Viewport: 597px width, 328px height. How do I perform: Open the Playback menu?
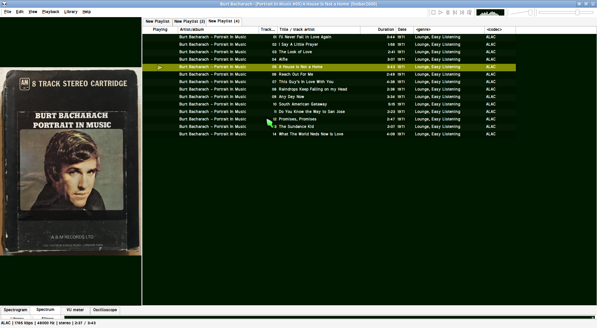[51, 12]
